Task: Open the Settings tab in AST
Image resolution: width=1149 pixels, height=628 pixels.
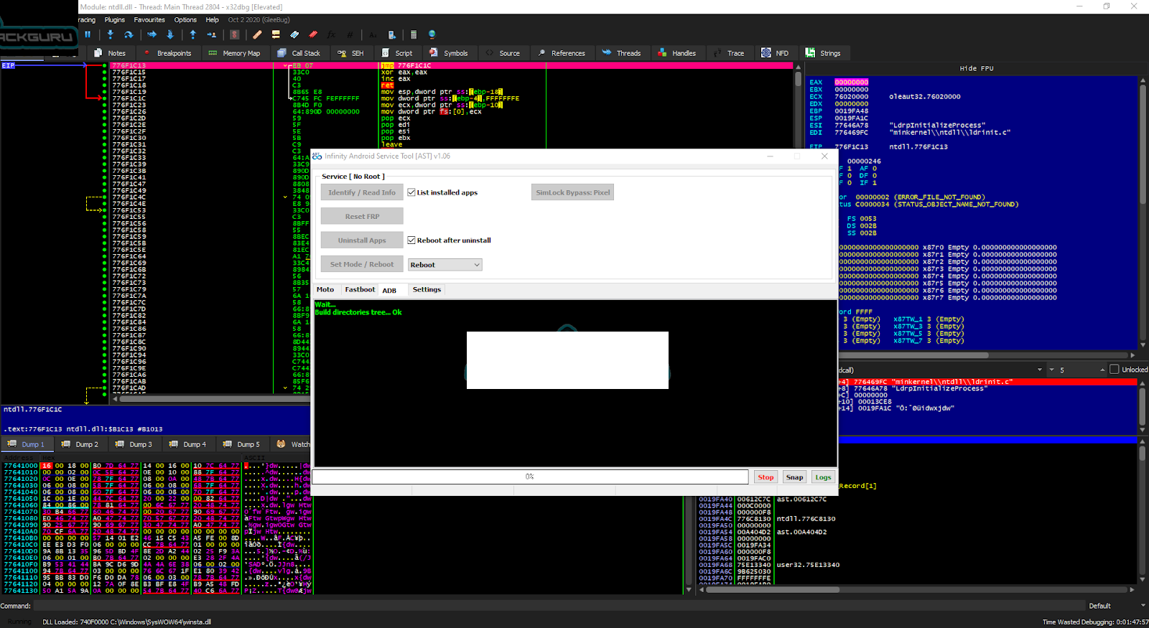Action: tap(427, 289)
